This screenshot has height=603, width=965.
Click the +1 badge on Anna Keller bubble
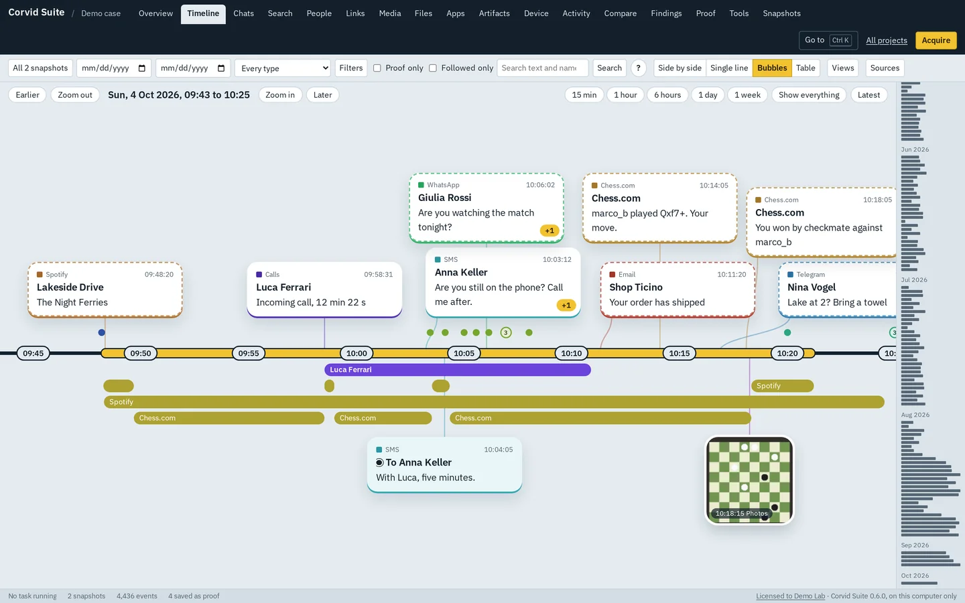click(x=566, y=306)
